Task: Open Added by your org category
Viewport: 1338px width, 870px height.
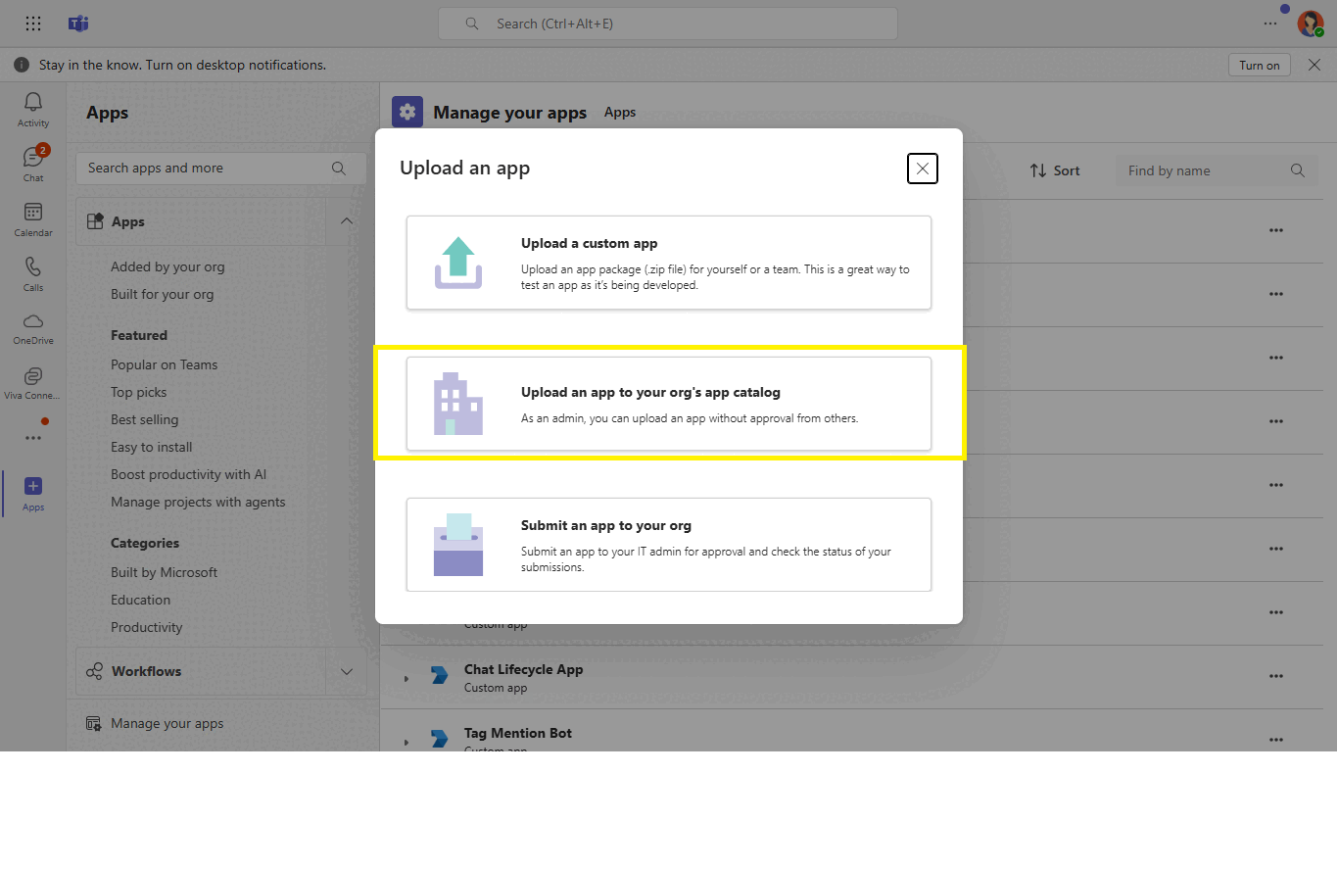Action: (167, 266)
